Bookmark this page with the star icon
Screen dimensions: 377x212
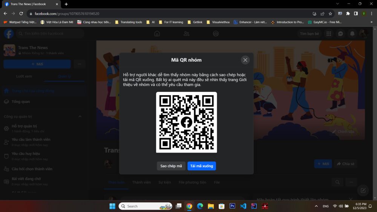[330, 14]
